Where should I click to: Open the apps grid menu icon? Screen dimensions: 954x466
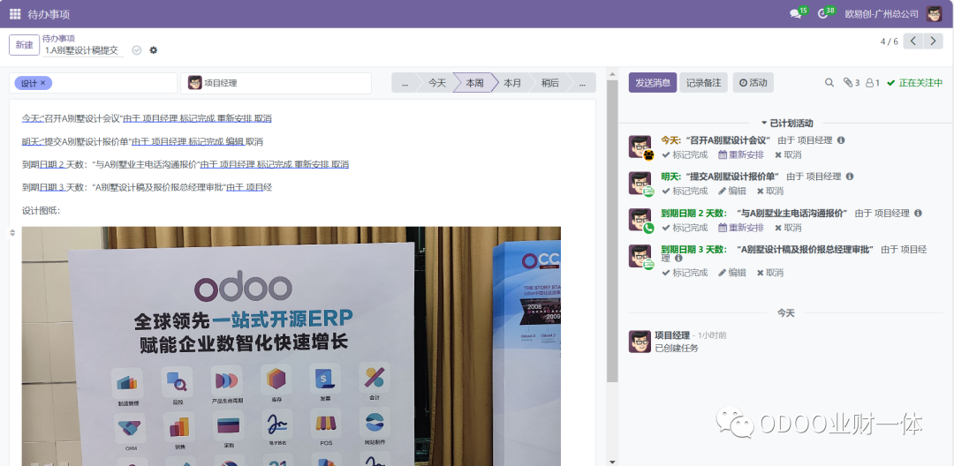pos(15,14)
